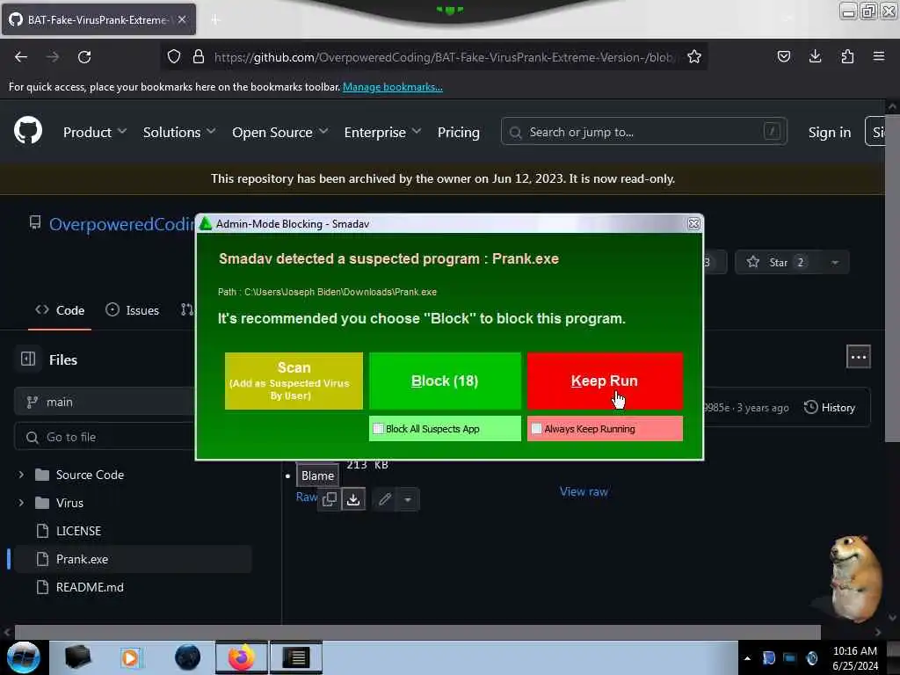Collapse the Files side panel icon
The height and width of the screenshot is (675, 900).
tap(28, 359)
